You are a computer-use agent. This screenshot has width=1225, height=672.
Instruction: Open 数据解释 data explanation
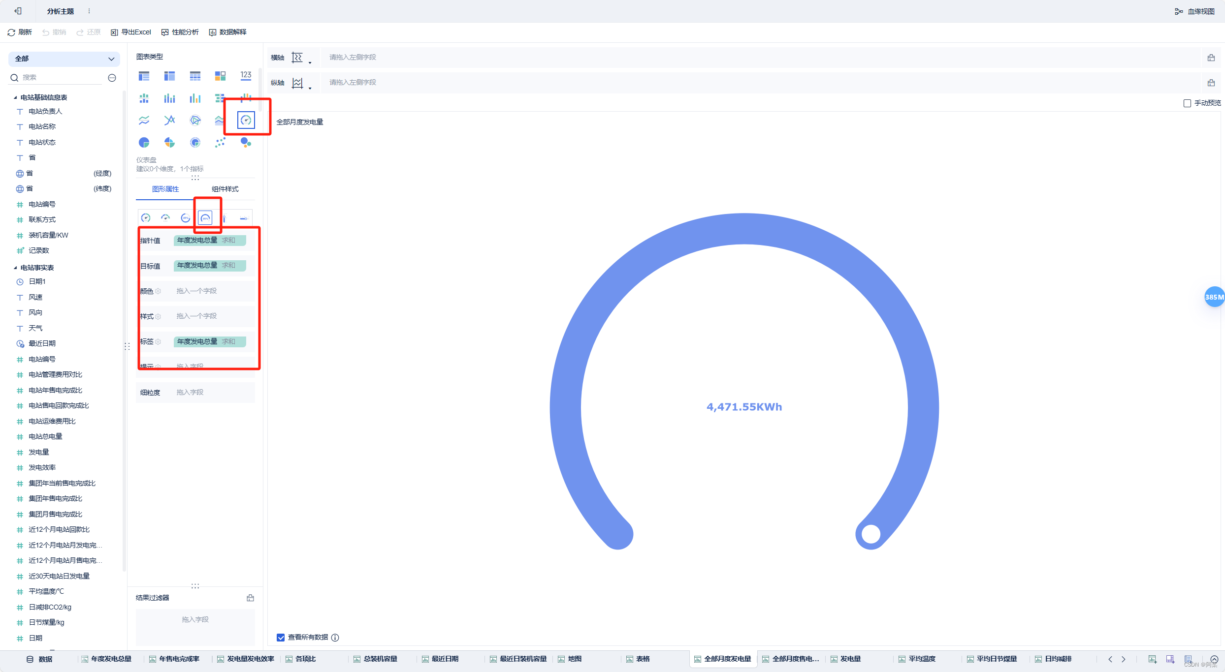point(228,32)
